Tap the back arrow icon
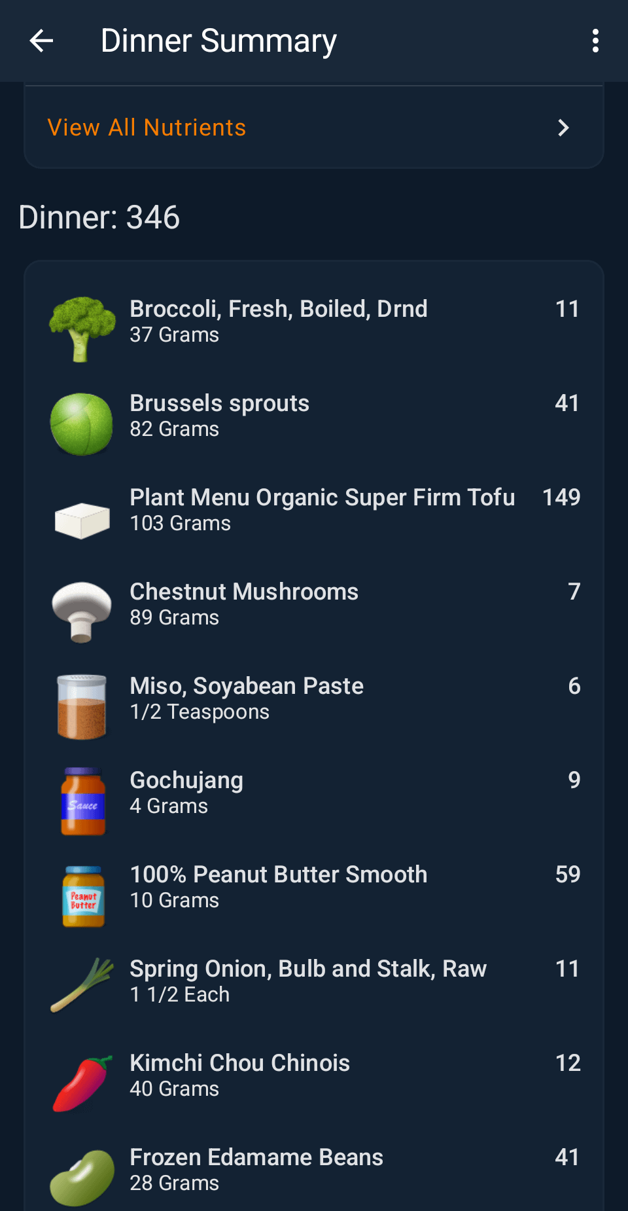Viewport: 628px width, 1211px height. (x=41, y=41)
